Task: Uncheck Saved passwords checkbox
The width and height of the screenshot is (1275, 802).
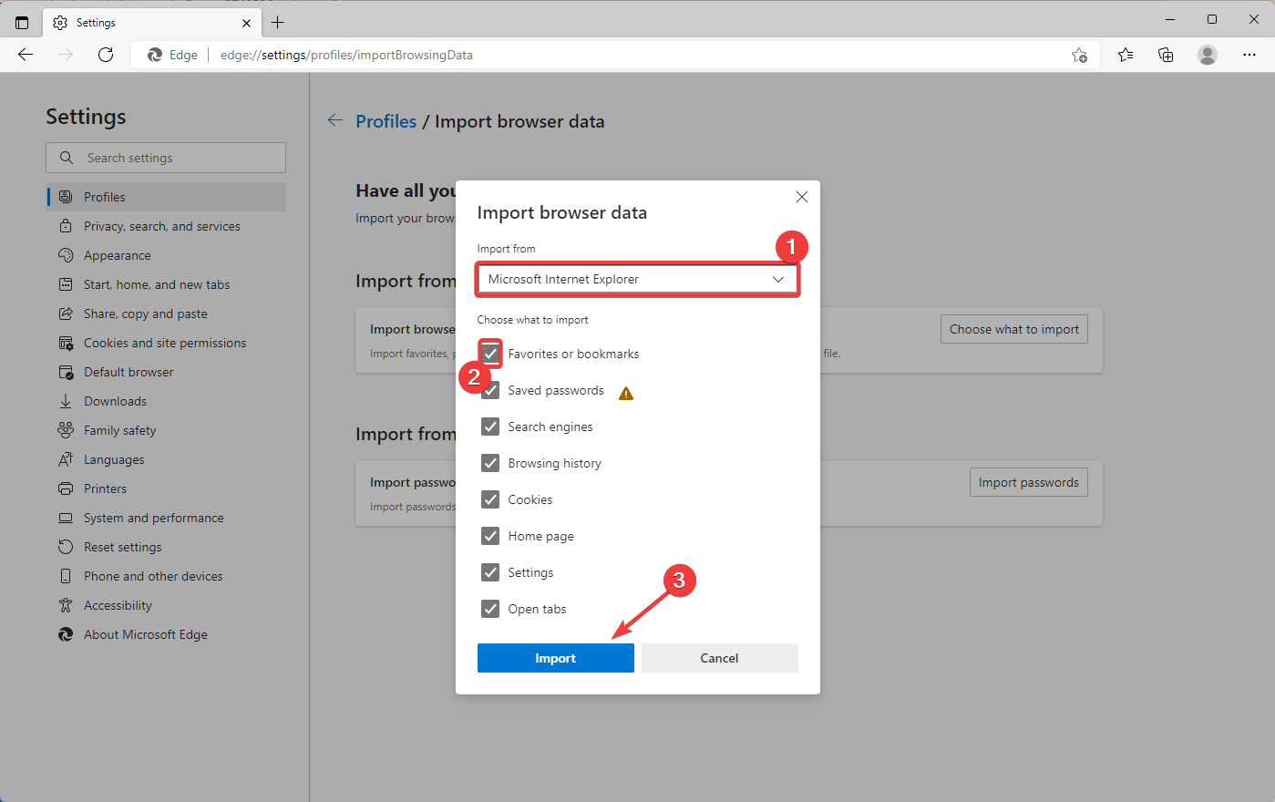Action: click(490, 390)
